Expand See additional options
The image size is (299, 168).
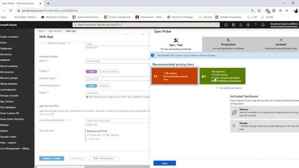click(x=229, y=88)
